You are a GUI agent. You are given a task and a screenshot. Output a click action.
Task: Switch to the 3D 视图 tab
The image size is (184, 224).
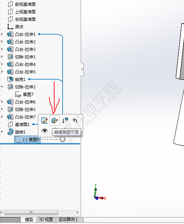[x=46, y=220]
